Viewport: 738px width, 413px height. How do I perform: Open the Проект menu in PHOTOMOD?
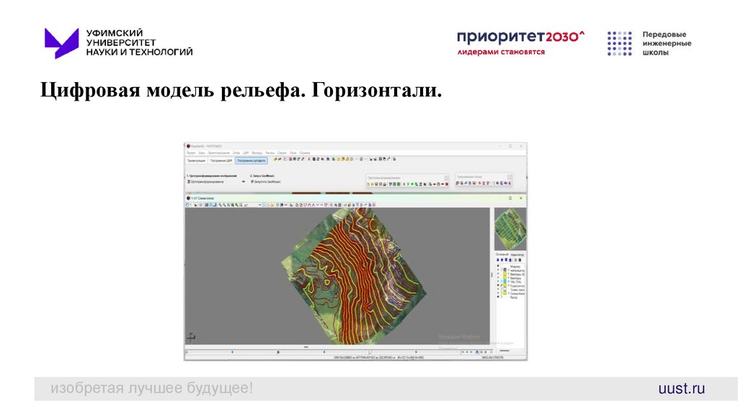point(190,153)
